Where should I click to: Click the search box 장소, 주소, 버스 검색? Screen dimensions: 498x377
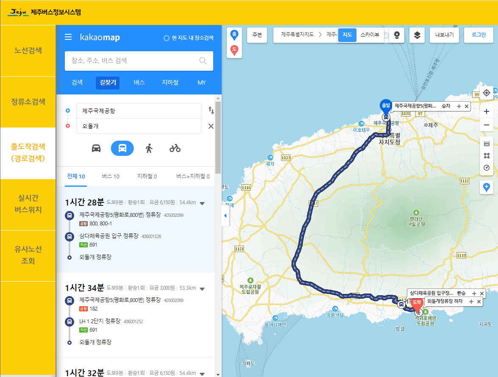[x=139, y=61]
